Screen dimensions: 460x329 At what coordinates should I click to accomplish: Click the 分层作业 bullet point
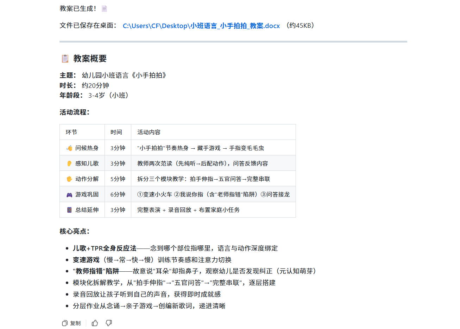coord(149,306)
